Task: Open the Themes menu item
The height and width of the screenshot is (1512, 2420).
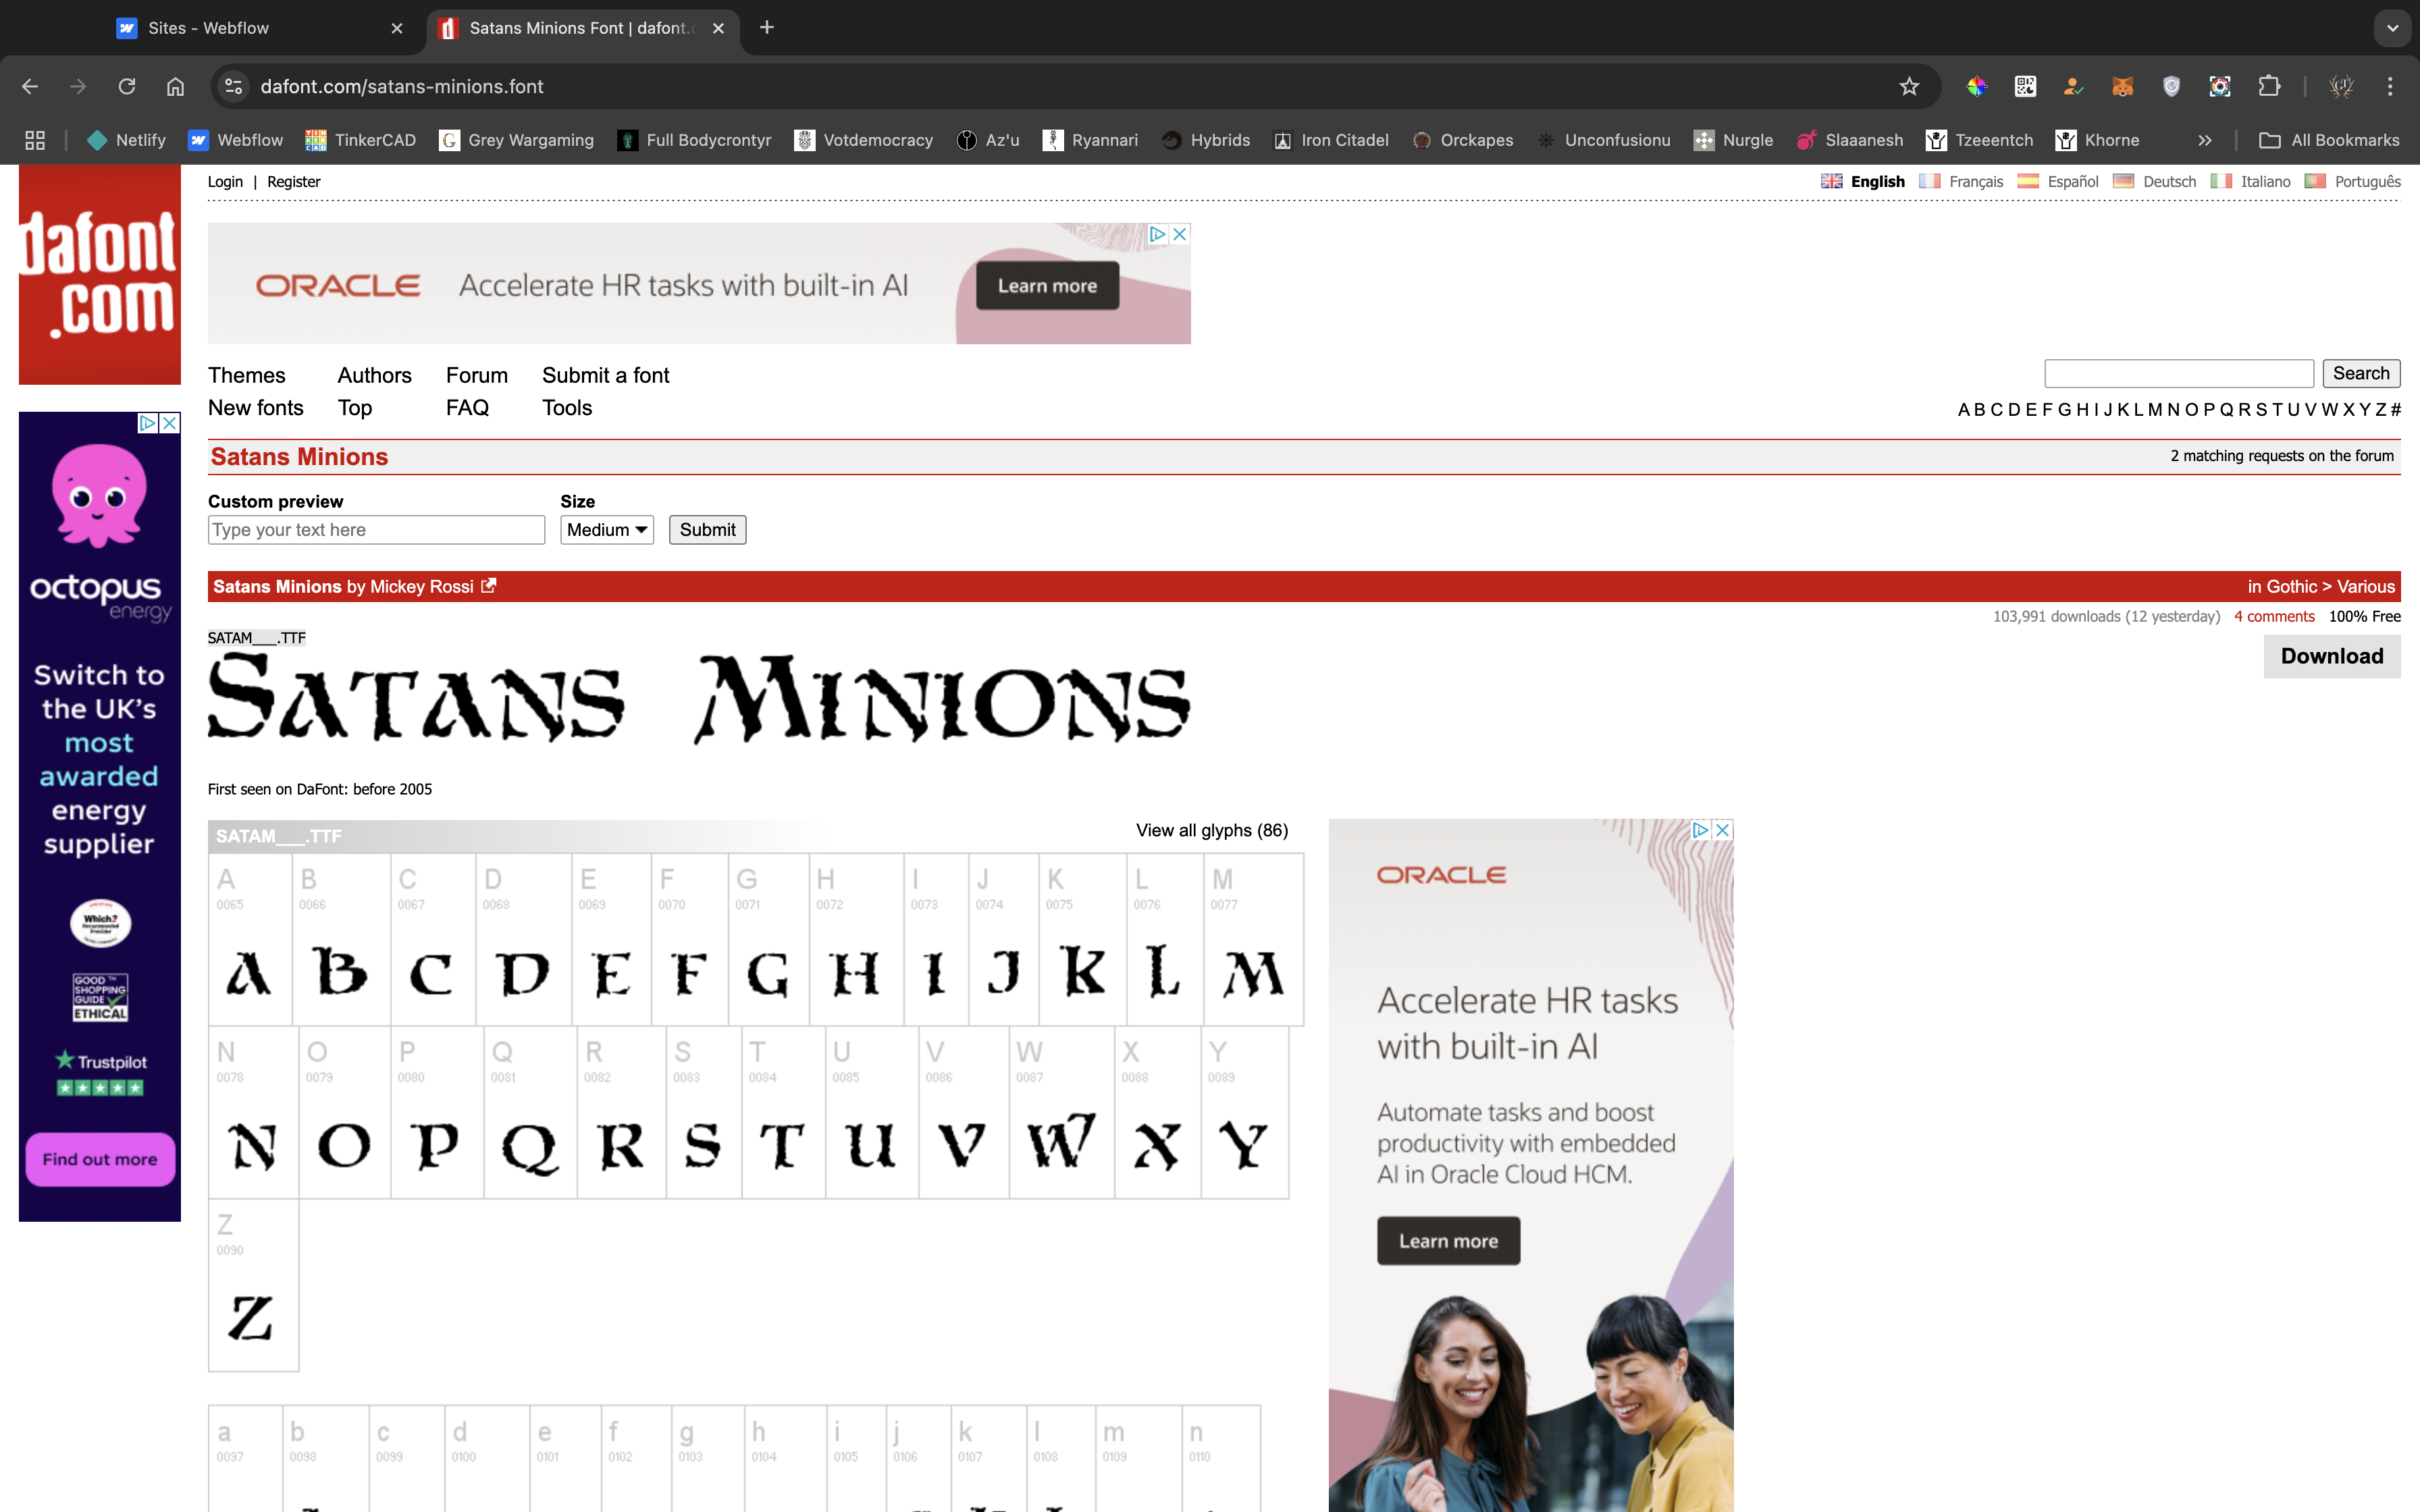Action: pyautogui.click(x=246, y=375)
